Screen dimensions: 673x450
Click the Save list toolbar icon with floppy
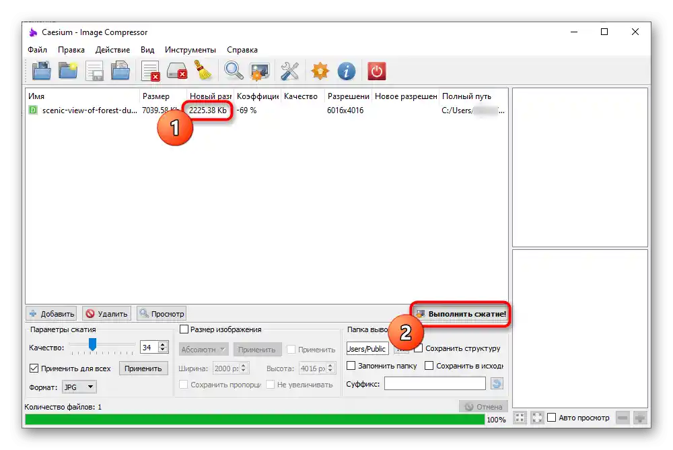click(x=94, y=71)
